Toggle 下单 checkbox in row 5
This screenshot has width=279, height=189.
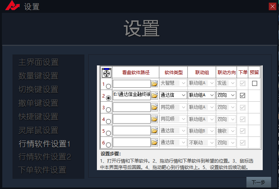tap(242, 131)
